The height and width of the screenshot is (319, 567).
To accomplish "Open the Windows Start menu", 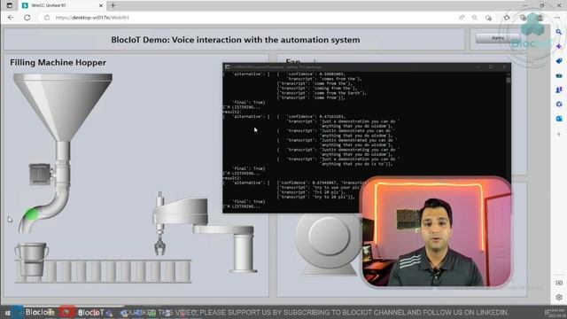I will point(7,313).
